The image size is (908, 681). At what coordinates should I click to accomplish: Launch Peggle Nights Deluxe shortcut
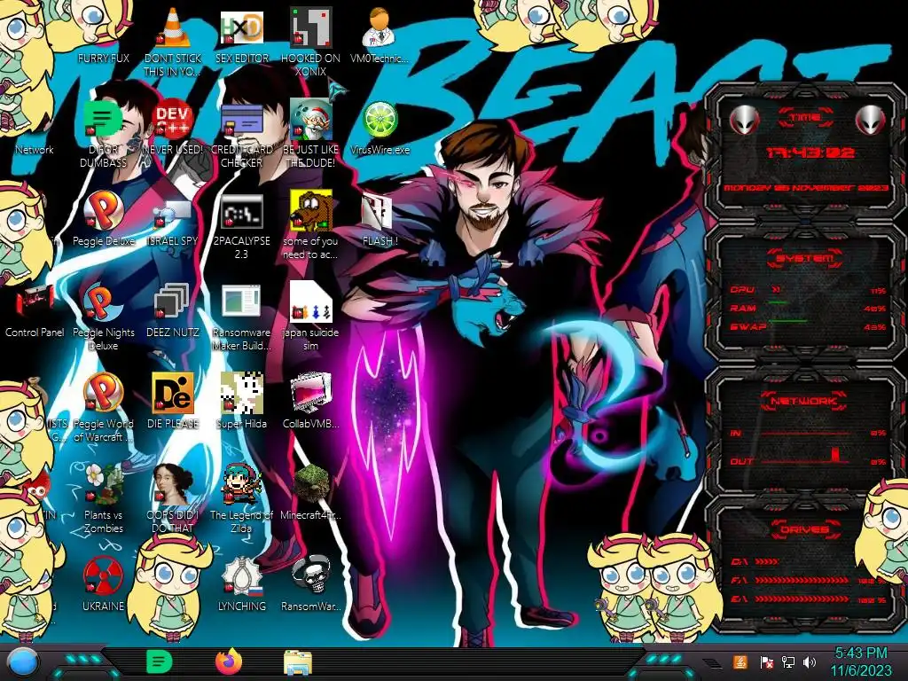pos(103,302)
